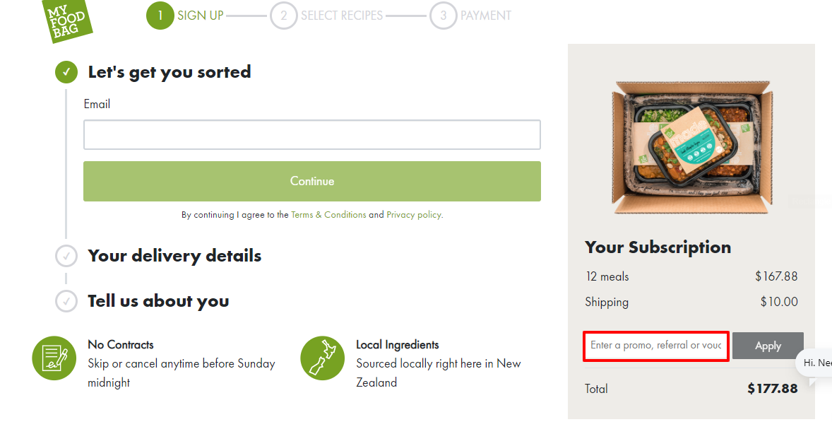Image resolution: width=832 pixels, height=422 pixels.
Task: Click the grey checkmark beside Tell us about you
Action: pyautogui.click(x=66, y=301)
